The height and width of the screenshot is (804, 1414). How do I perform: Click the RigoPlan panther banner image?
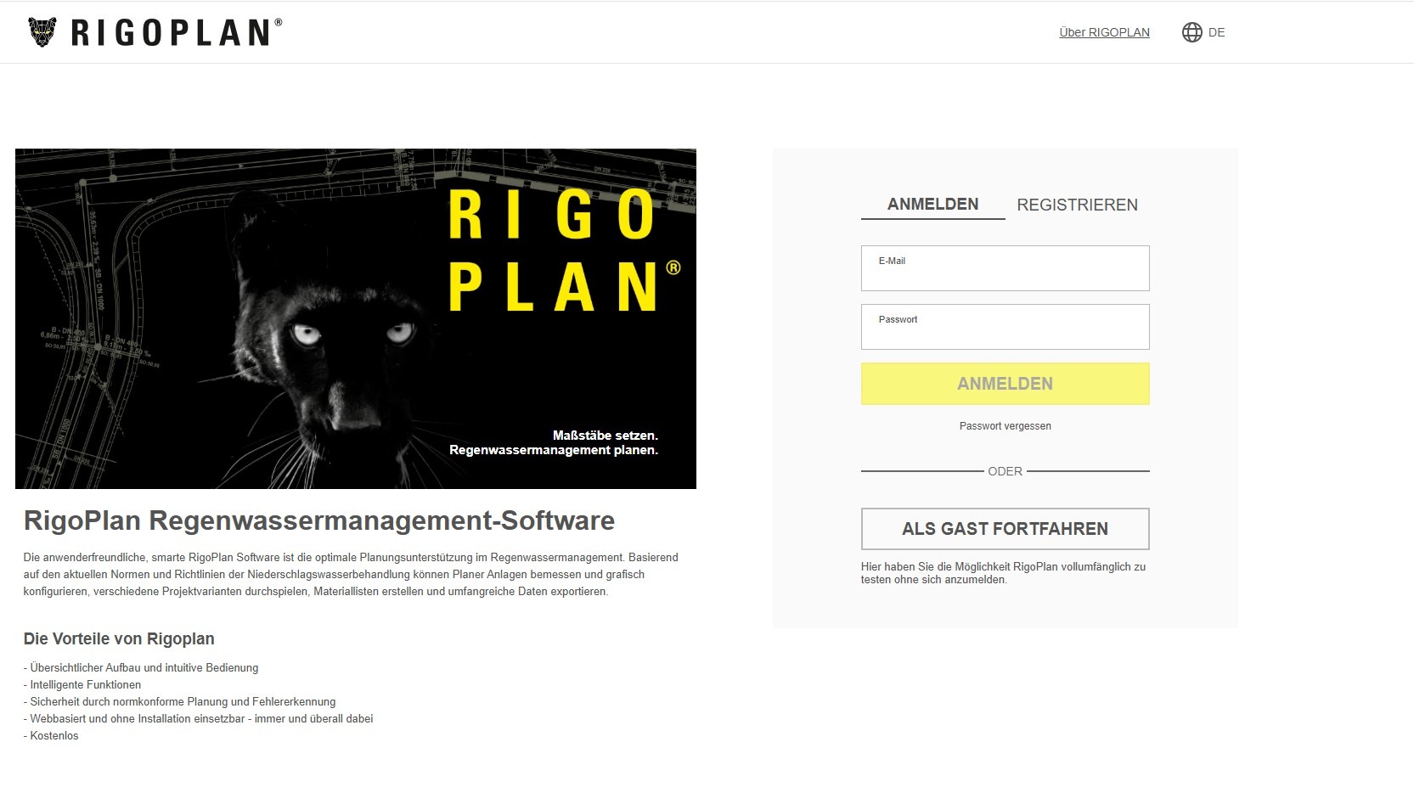pos(356,318)
